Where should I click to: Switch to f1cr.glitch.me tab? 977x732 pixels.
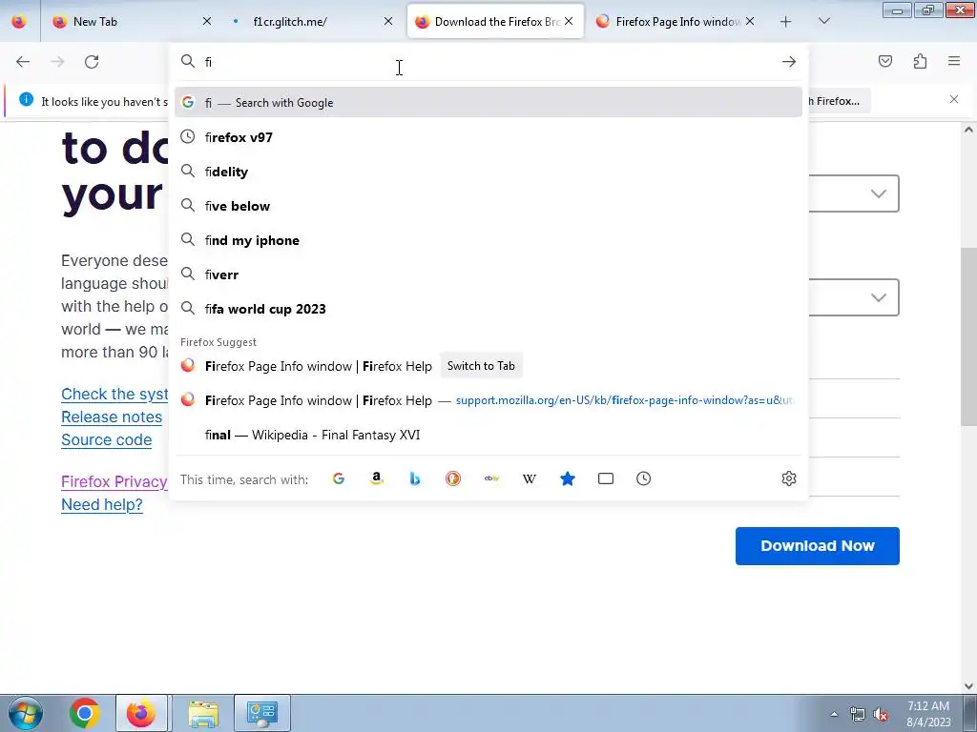pyautogui.click(x=312, y=21)
